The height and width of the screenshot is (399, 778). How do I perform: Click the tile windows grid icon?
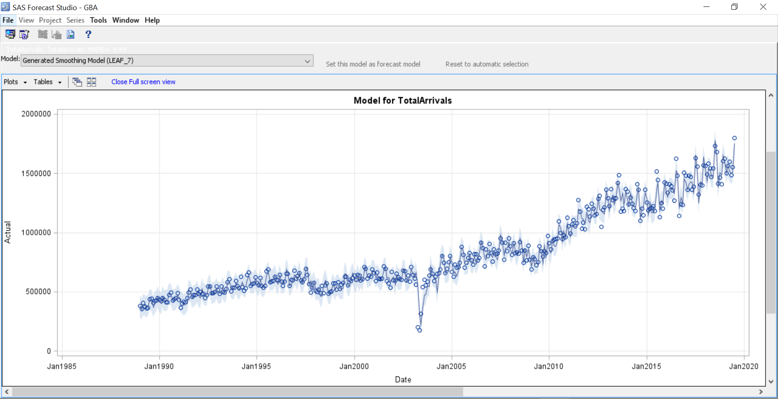[92, 82]
